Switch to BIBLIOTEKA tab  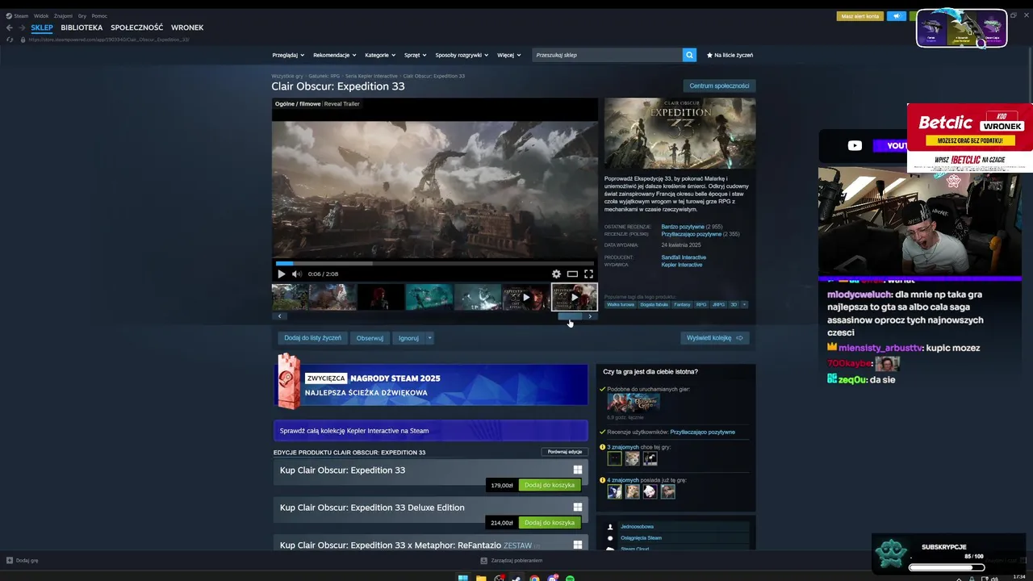[x=82, y=27]
